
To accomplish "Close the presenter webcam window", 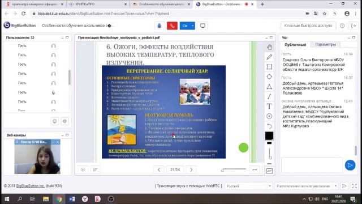I will point(58,142).
